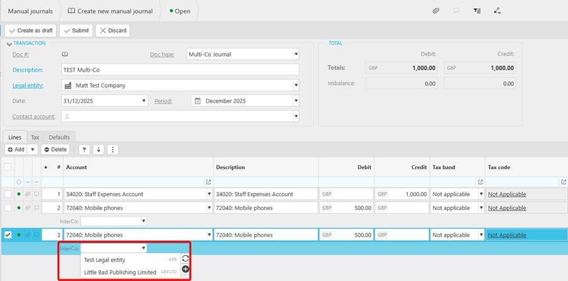The height and width of the screenshot is (281, 568).
Task: Select Test Legal entity from InterCo list
Action: (130, 260)
